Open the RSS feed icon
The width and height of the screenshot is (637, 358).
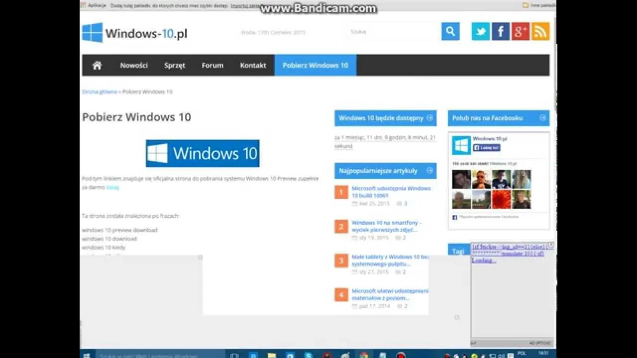pos(540,31)
